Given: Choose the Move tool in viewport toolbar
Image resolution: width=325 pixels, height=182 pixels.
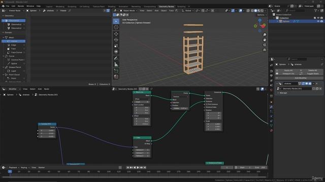Looking at the screenshot, I should [x=116, y=34].
